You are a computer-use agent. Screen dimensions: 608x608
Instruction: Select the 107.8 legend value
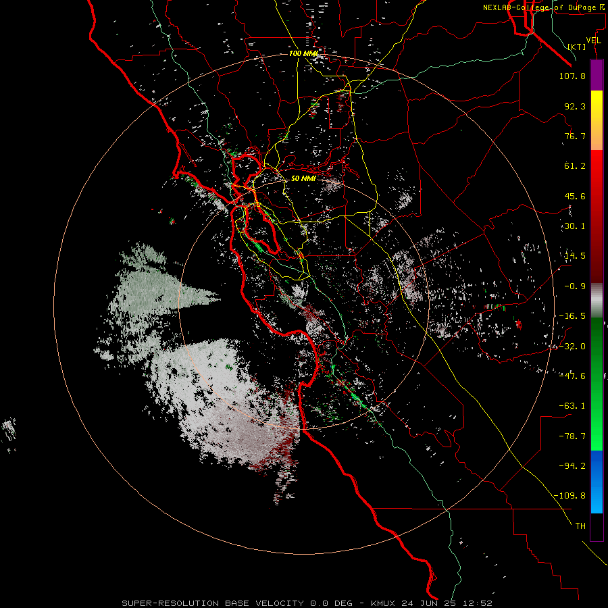tap(572, 76)
